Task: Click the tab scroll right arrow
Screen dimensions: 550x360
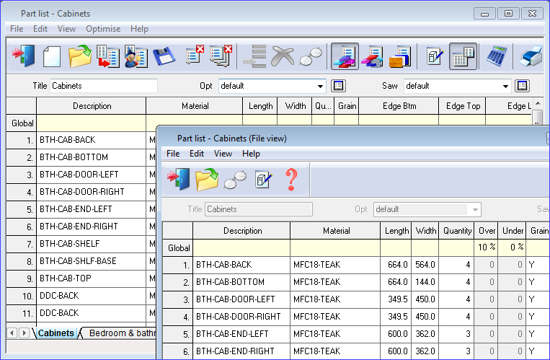Action: (24, 333)
